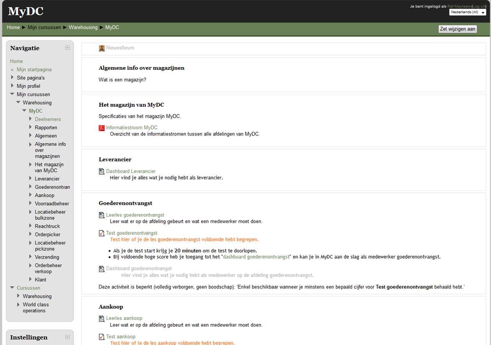The width and height of the screenshot is (491, 345).
Task: Select Reachtruck in the navigation tree
Action: [47, 226]
